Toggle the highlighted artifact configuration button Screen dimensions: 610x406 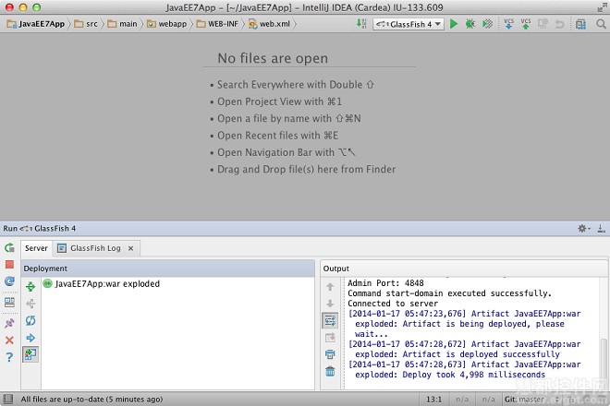point(30,354)
